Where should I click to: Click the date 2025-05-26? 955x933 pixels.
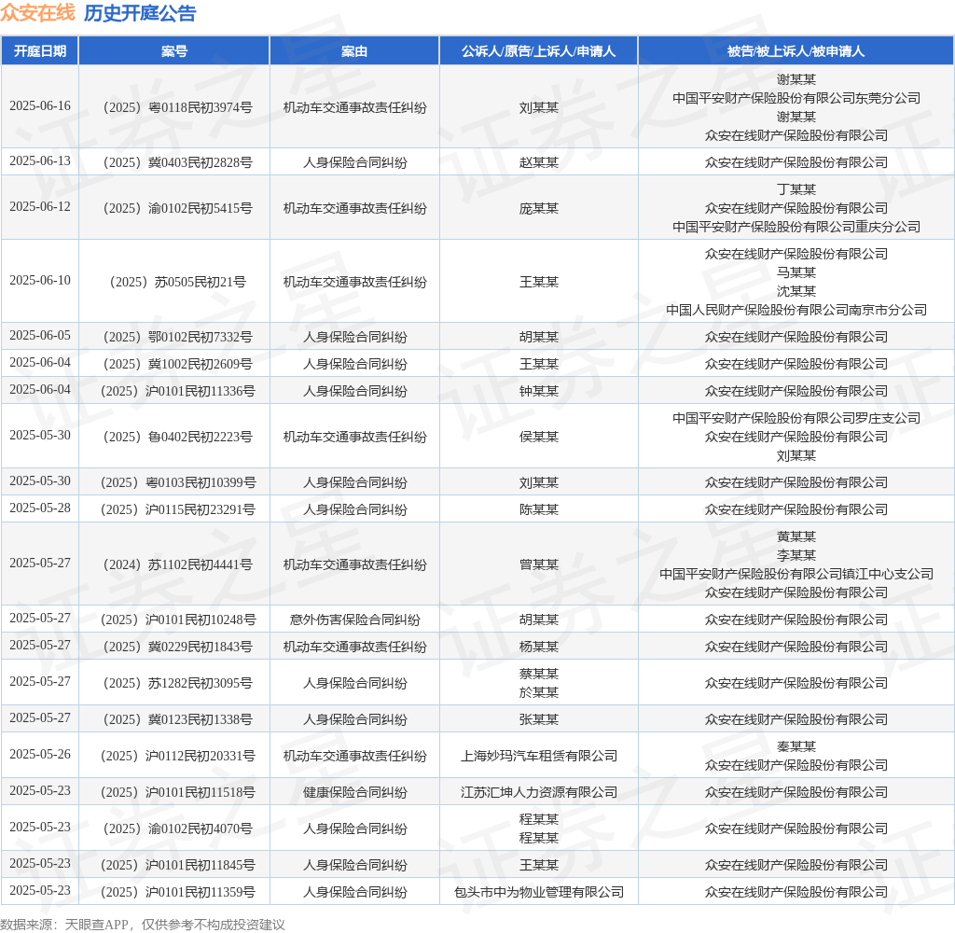[40, 754]
